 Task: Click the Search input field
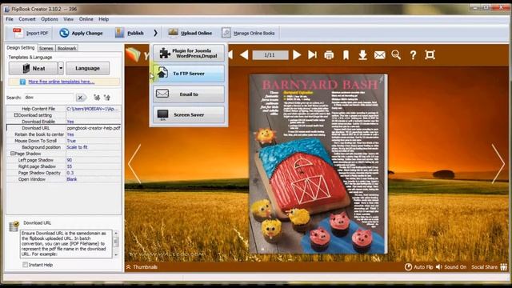point(49,98)
